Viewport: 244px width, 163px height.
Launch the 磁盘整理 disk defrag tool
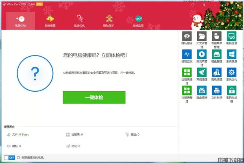217,56
